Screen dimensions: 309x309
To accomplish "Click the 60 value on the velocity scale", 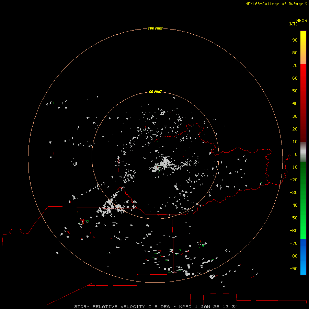I will (295, 78).
